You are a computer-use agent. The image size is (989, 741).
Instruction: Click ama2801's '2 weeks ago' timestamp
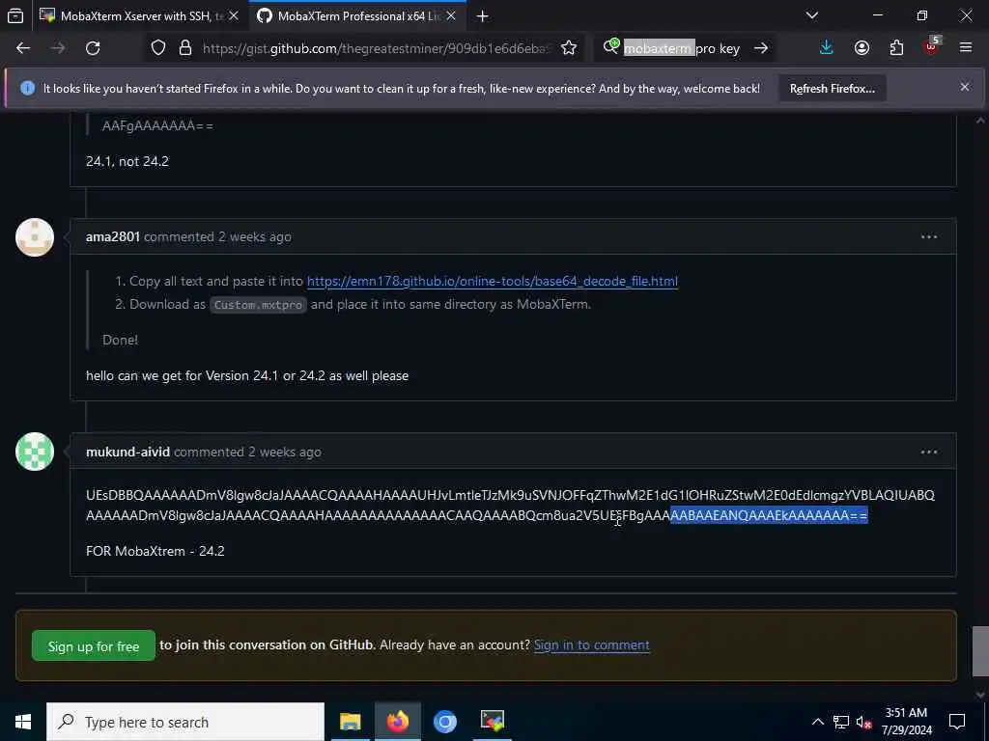[x=255, y=237]
